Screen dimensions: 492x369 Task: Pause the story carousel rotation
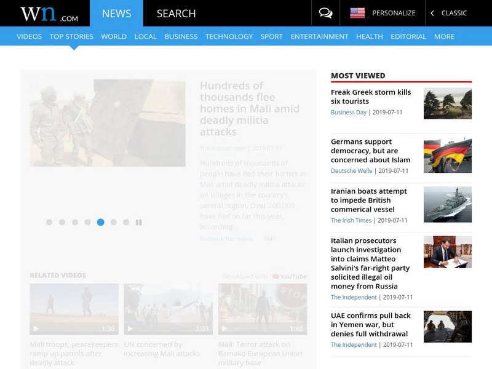pos(140,222)
